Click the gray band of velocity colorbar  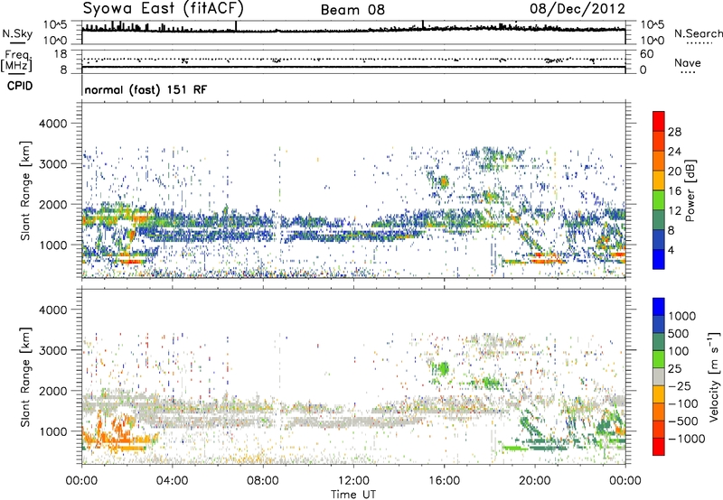659,376
